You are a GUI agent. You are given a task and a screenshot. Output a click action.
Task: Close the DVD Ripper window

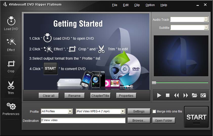[205, 5]
